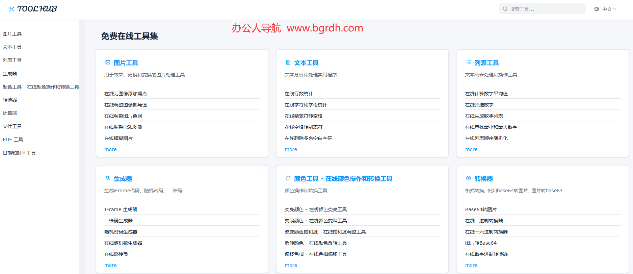Screen dimensions: 633x274
Task: Open the 二维码生成器 link
Action: (x=118, y=221)
